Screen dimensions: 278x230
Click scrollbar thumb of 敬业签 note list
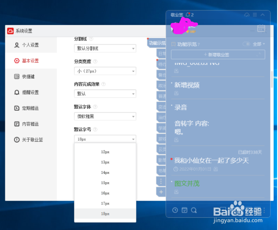coord(272,79)
